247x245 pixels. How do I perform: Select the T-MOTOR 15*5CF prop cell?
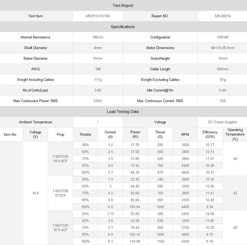pos(60,193)
